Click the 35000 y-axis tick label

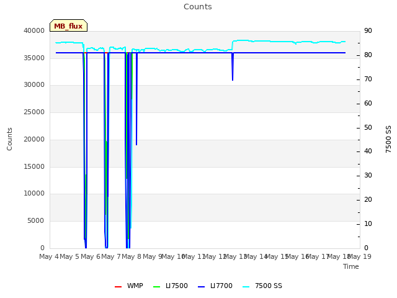pyautogui.click(x=34, y=58)
